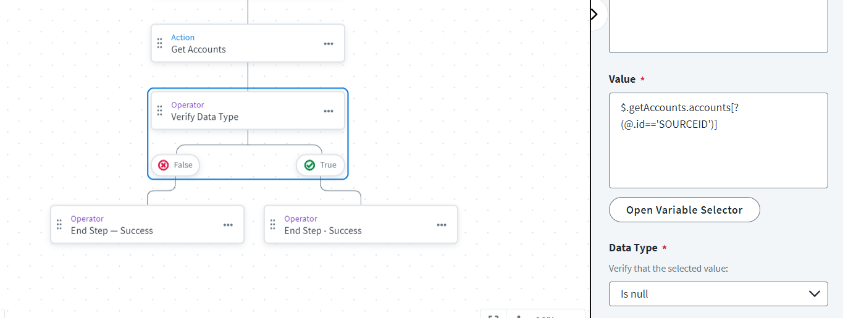843x318 pixels.
Task: Expand the Data Type 'Is null' dropdown
Action: pyautogui.click(x=718, y=294)
